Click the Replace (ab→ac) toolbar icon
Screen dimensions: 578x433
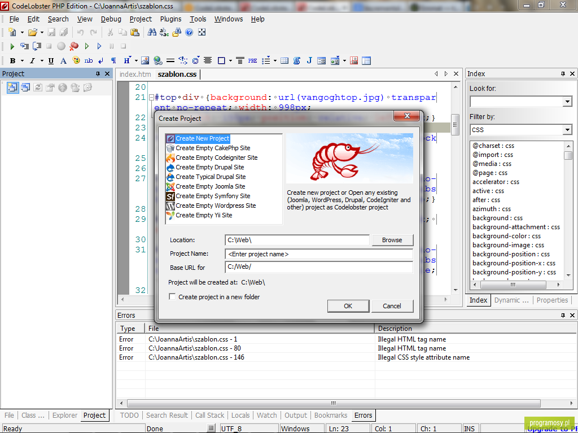[x=164, y=32]
